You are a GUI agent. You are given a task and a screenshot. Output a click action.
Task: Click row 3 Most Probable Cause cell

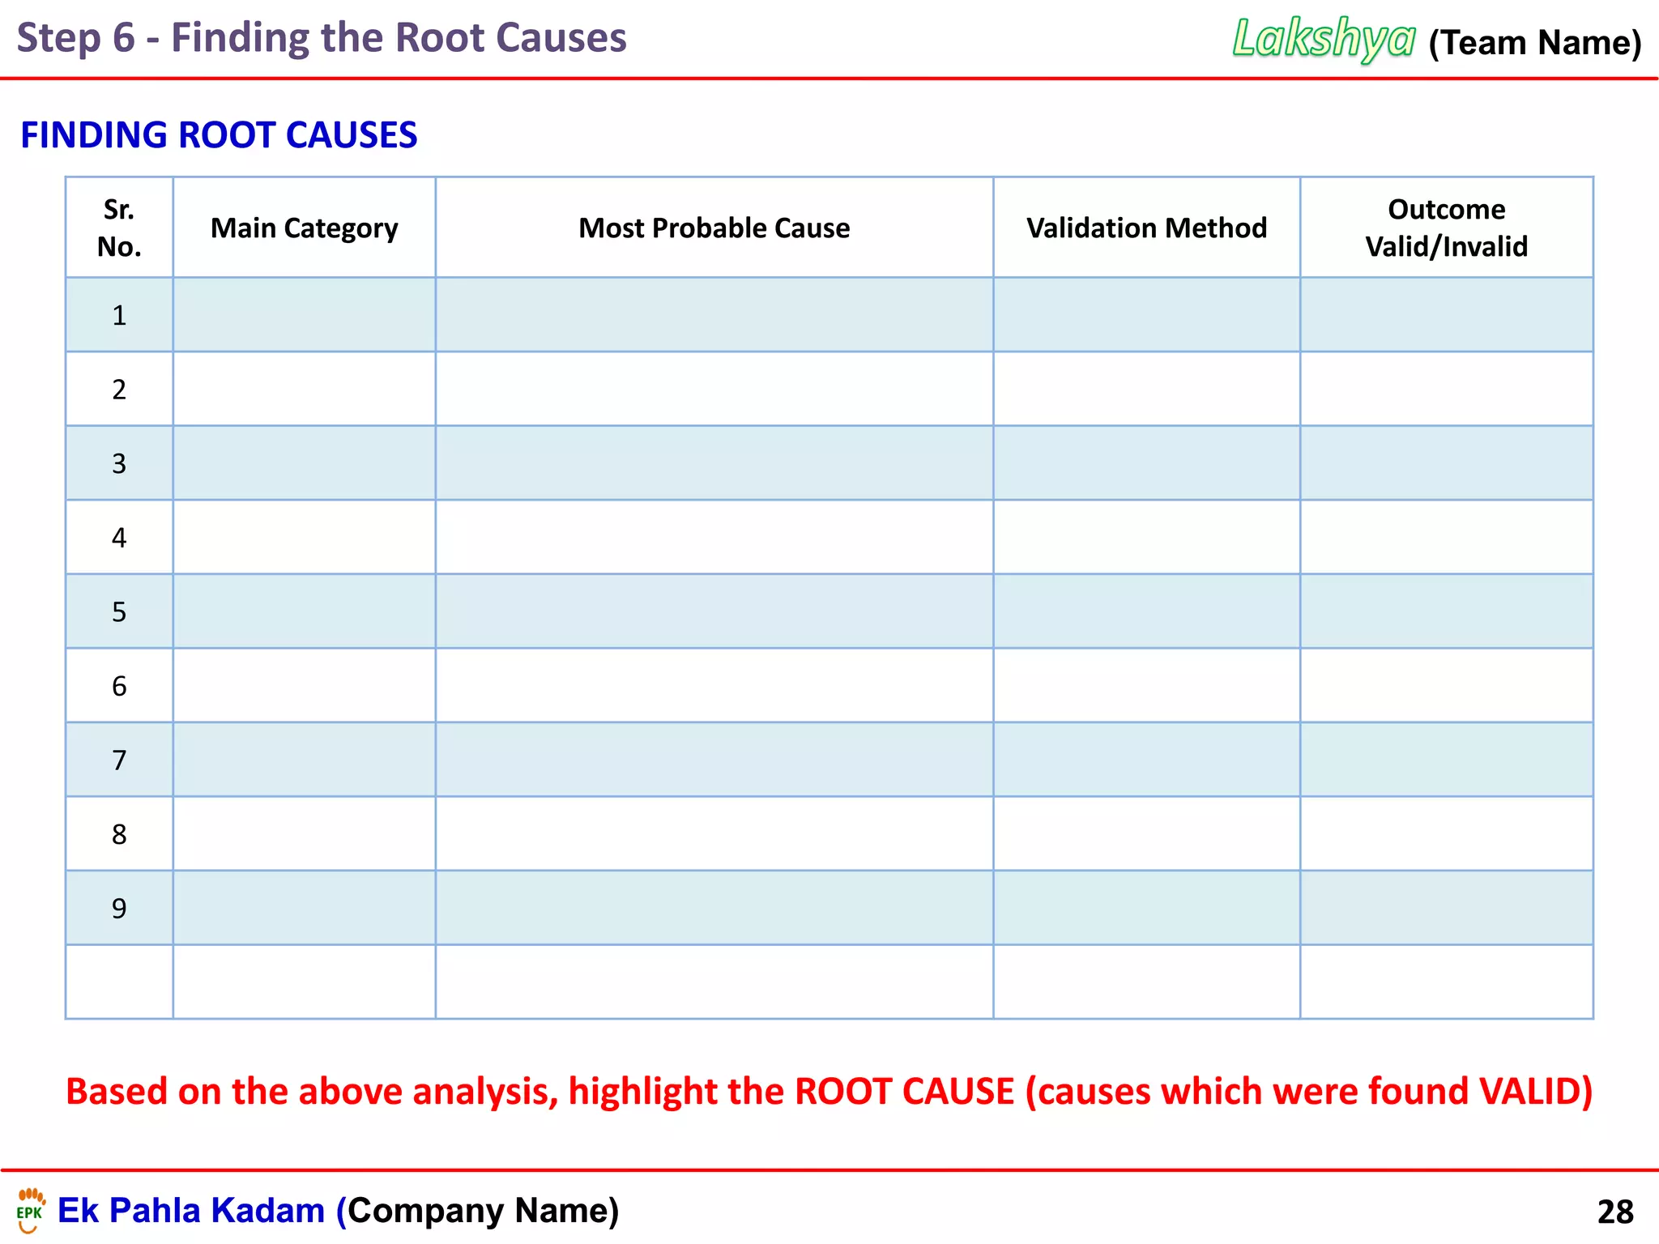tap(714, 463)
